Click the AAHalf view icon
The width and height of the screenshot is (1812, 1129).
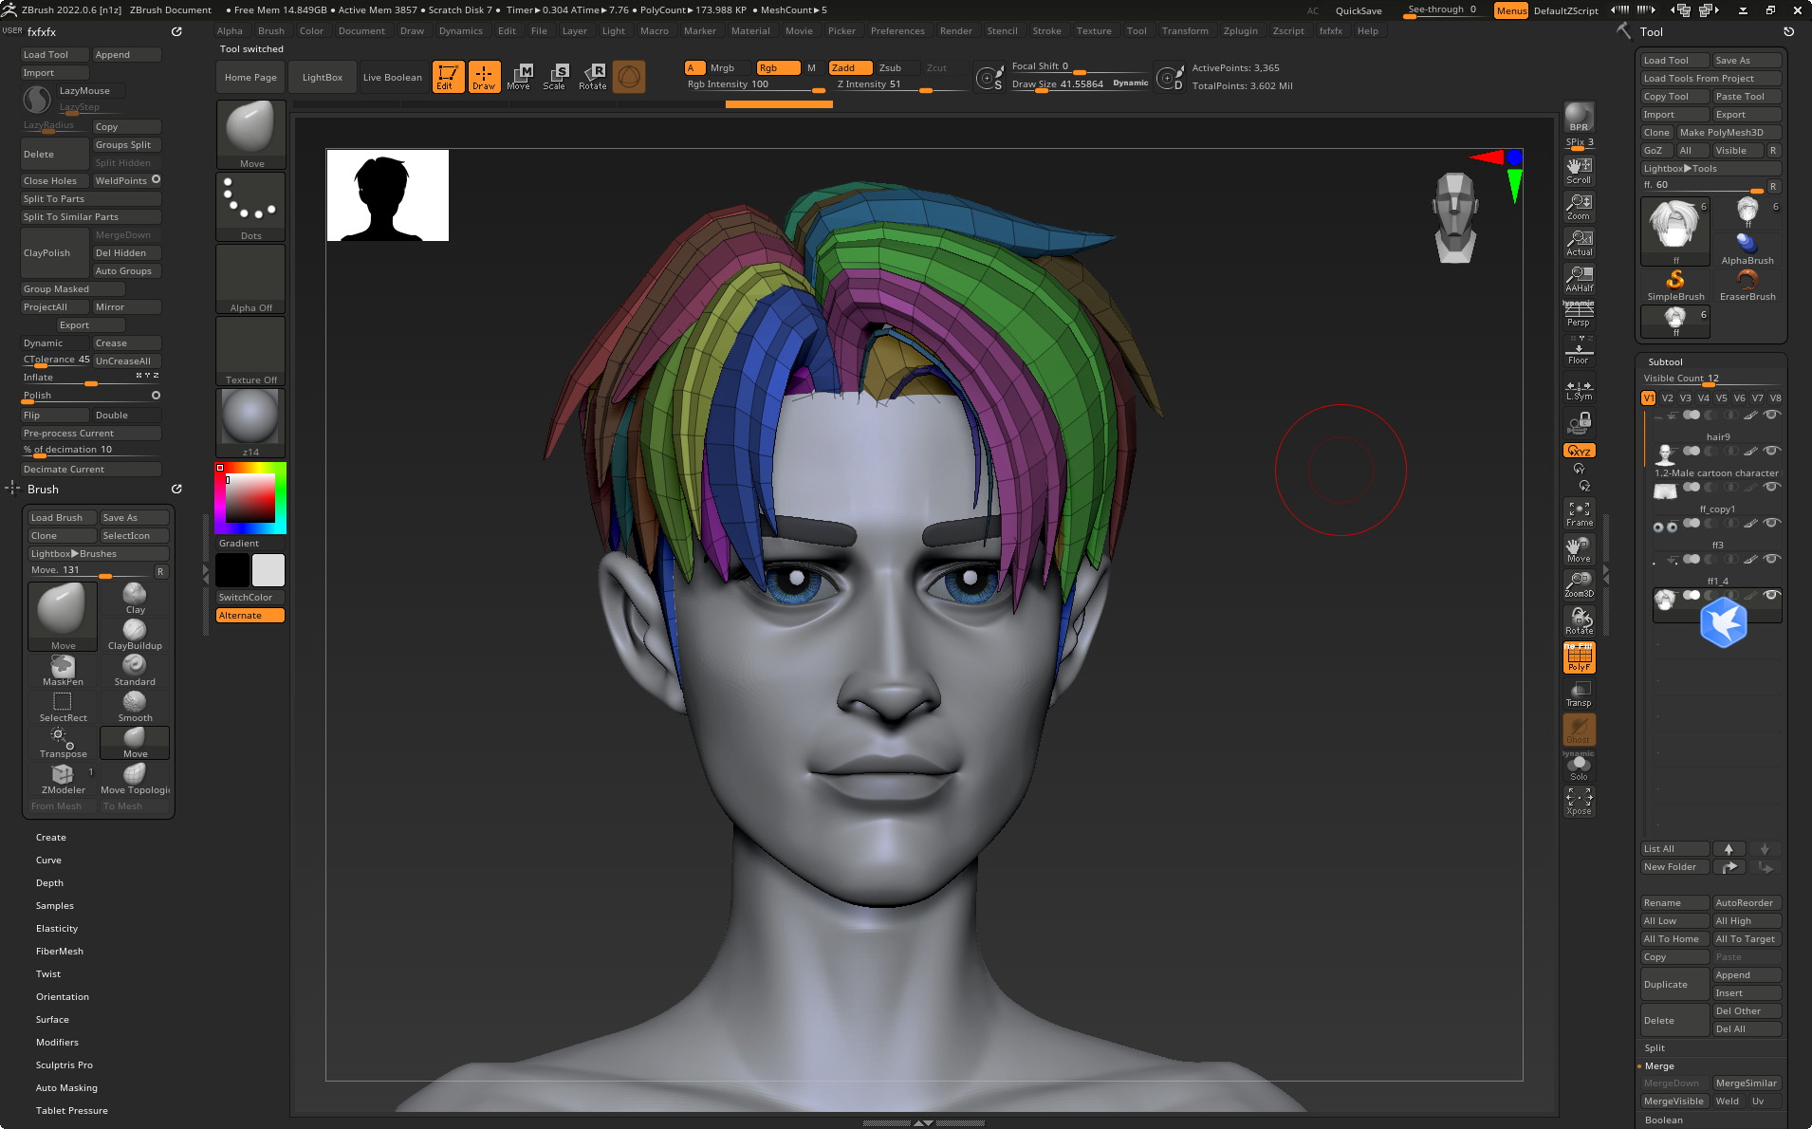click(1579, 279)
